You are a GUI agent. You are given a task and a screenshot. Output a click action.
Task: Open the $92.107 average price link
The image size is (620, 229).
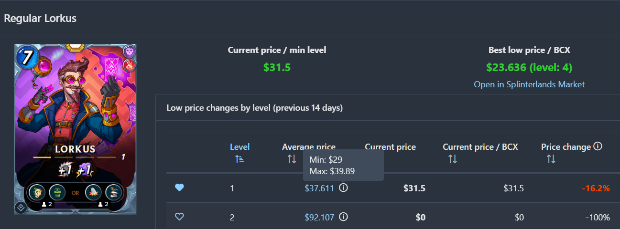point(319,218)
